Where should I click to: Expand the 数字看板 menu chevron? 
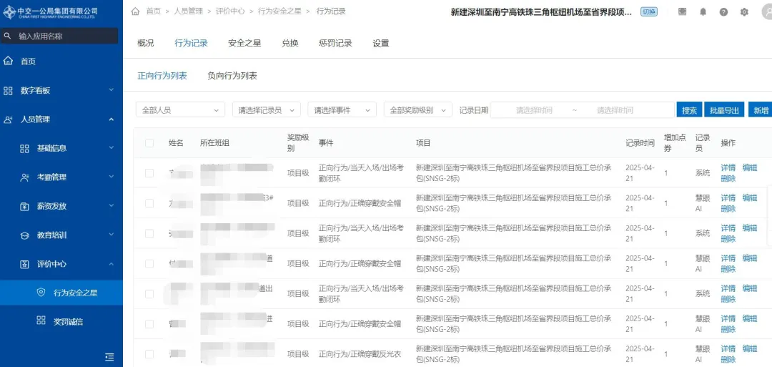point(112,90)
